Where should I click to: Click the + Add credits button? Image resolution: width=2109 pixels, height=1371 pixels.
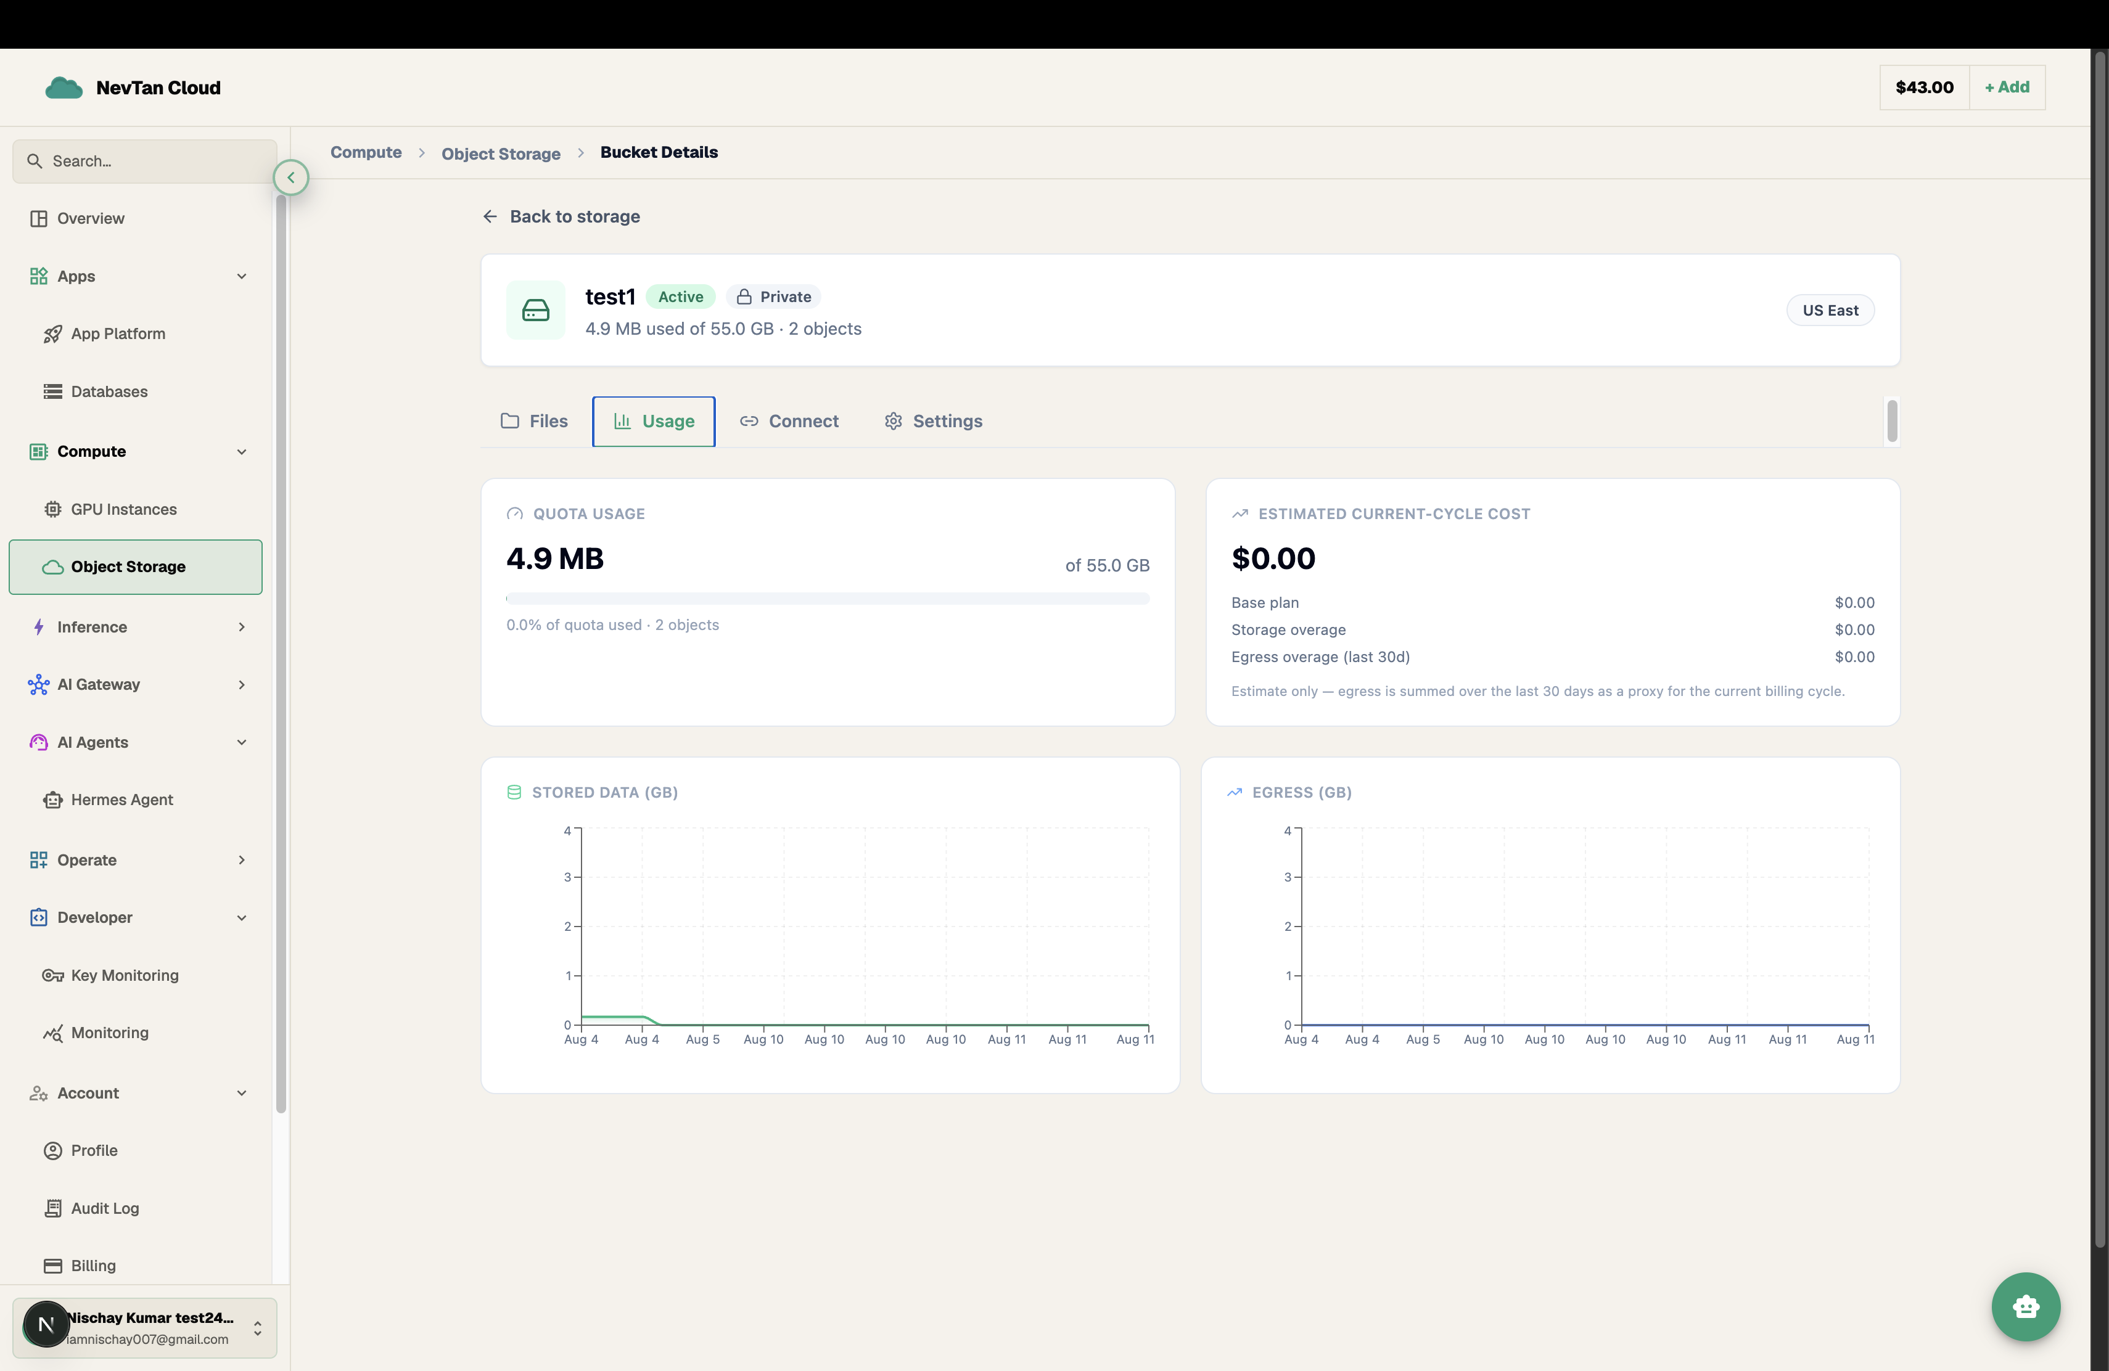tap(2007, 87)
